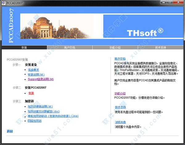Open 功能介绍 link in right panel
The height and width of the screenshot is (145, 185).
pyautogui.click(x=120, y=93)
